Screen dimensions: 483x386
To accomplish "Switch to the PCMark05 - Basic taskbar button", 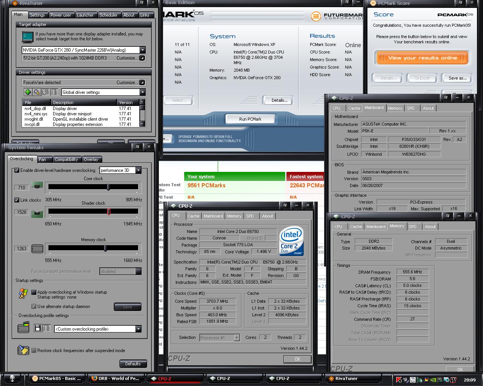I will coord(57,378).
